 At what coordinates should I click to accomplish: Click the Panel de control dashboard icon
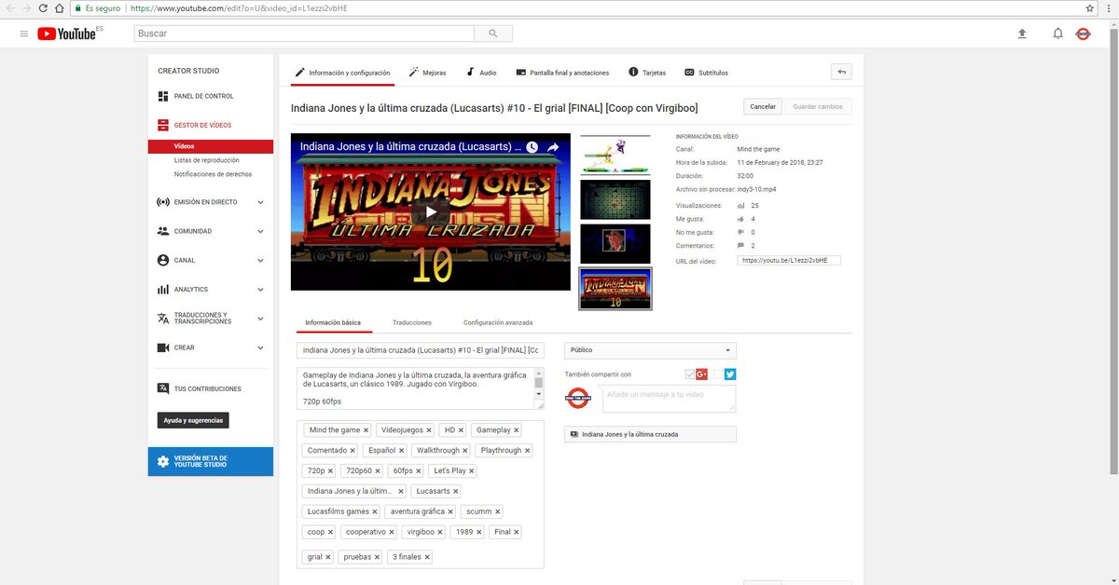point(163,96)
